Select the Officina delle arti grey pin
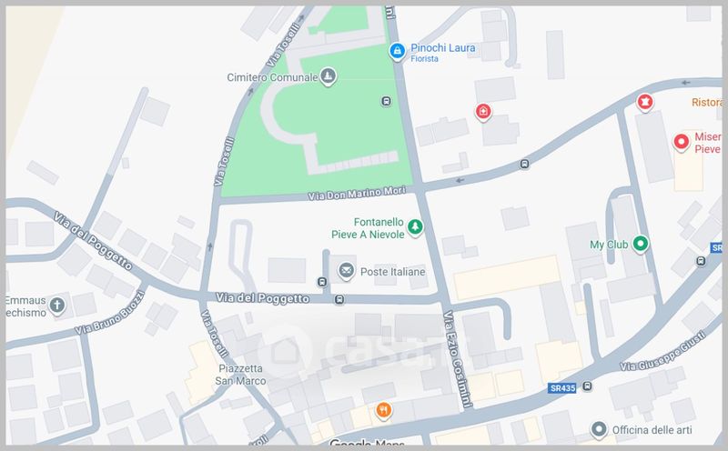Image resolution: width=728 pixels, height=451 pixels. click(599, 429)
